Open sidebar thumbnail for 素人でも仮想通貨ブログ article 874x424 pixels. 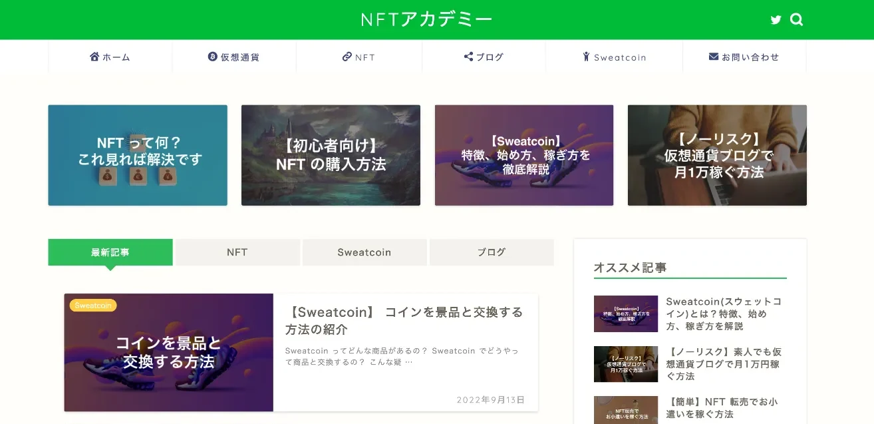[626, 364]
